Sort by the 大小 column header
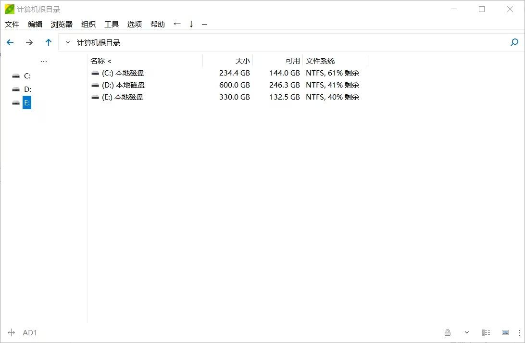Screen dimensions: 525x343 (x=243, y=61)
